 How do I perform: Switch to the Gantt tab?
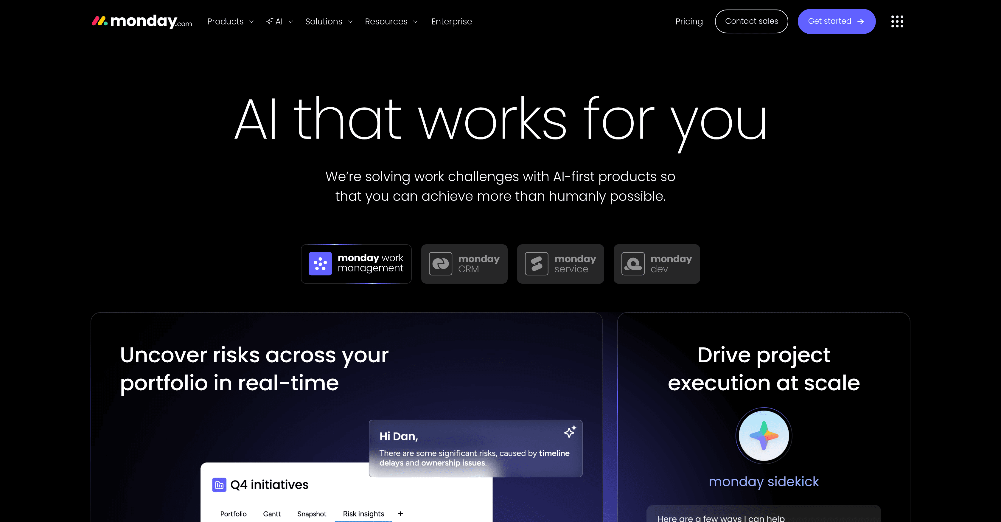coord(272,513)
